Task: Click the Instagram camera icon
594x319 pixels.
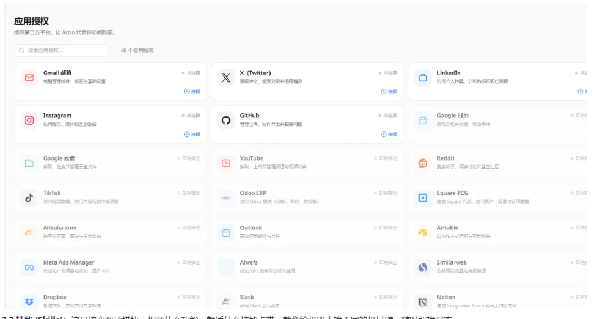Action: 29,120
